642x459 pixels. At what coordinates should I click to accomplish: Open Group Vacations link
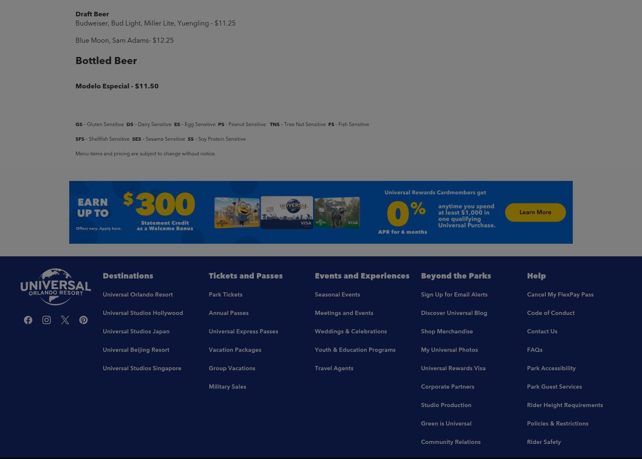pos(232,369)
